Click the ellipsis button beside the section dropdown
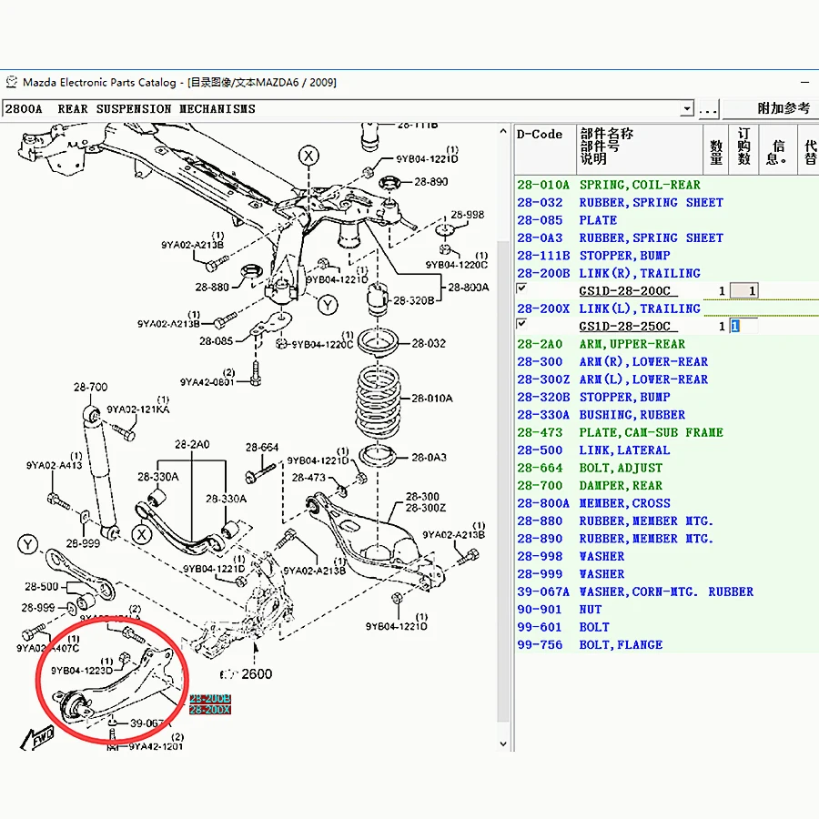 click(708, 109)
